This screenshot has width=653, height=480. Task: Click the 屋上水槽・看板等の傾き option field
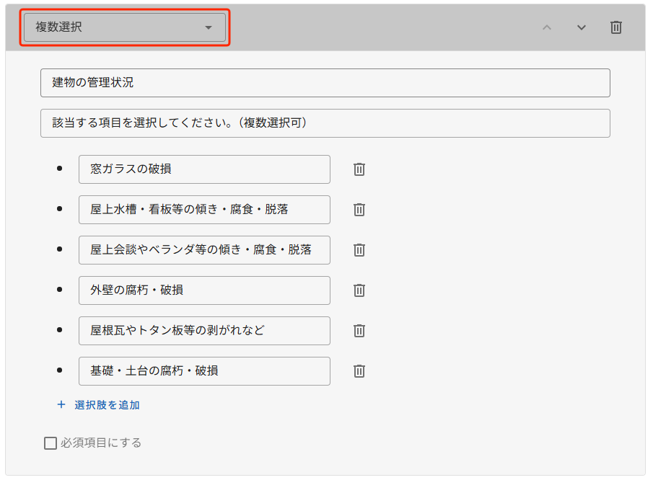(204, 210)
